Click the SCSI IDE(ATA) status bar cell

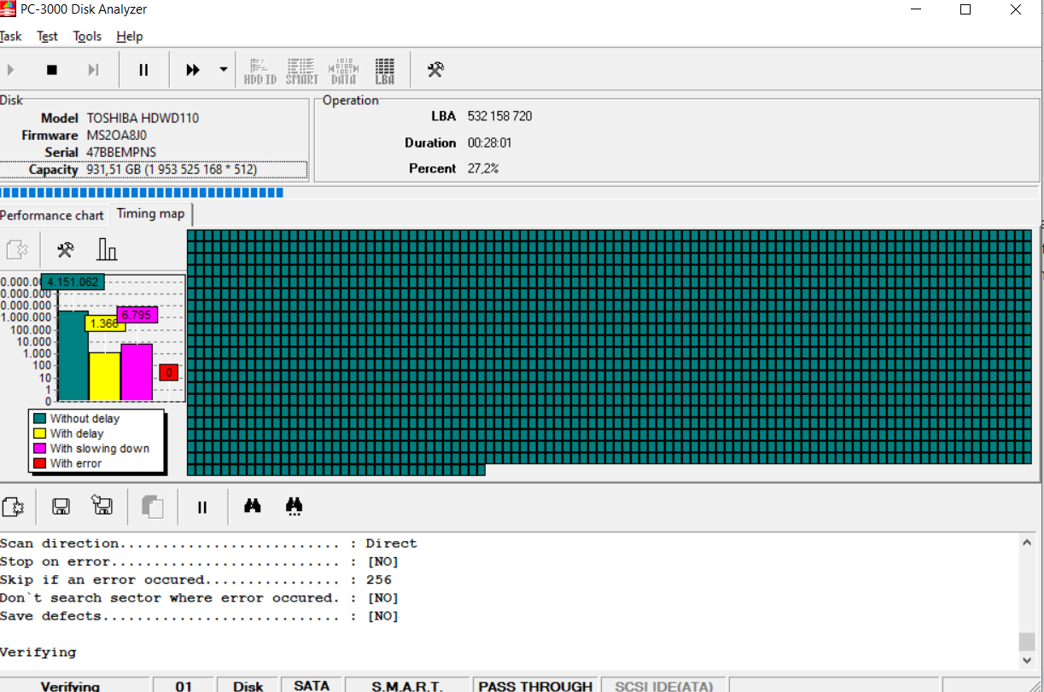click(x=664, y=685)
